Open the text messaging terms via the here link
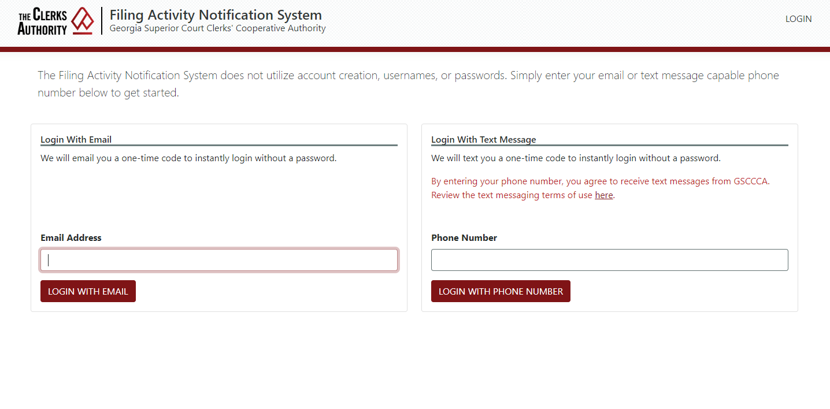Viewport: 830px width, 409px height. [603, 195]
